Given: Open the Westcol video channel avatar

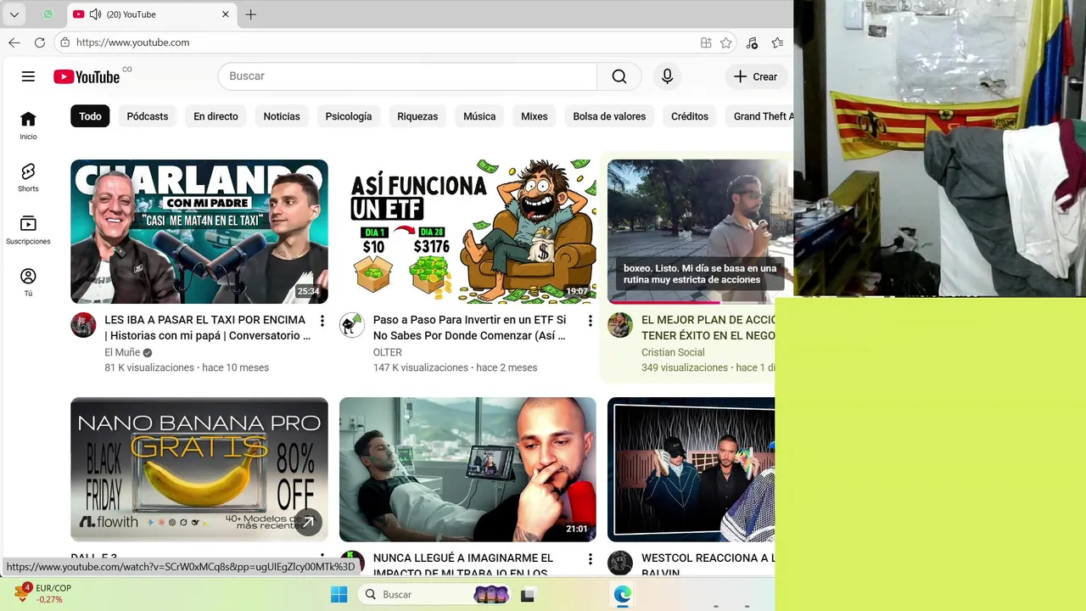Looking at the screenshot, I should (620, 563).
